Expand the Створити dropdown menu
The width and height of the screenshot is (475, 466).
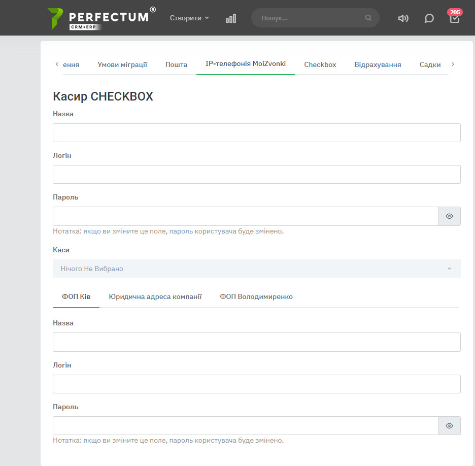click(x=189, y=18)
